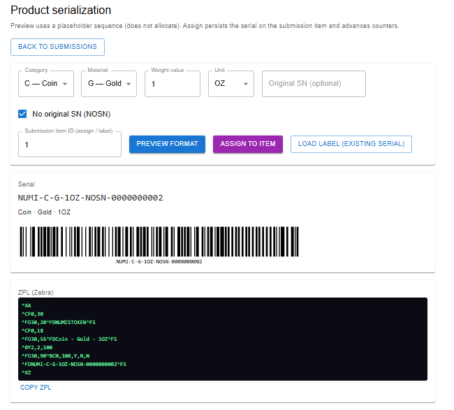Focus the Submission item ID field
454x410 pixels.
coord(70,145)
